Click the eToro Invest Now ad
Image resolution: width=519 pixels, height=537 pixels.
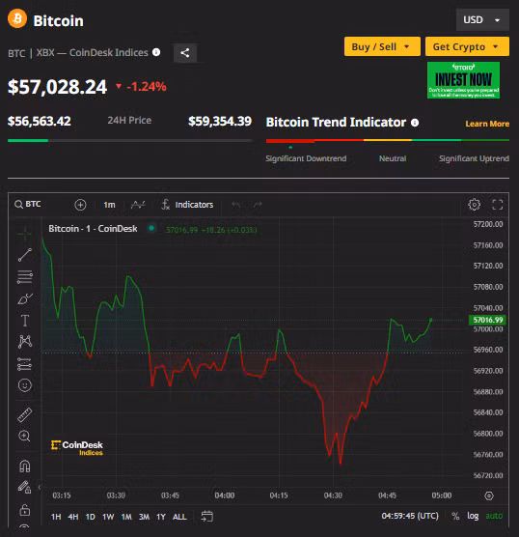[x=463, y=80]
